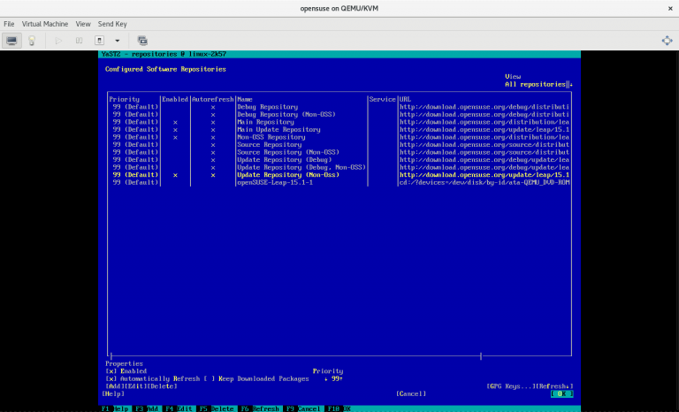Click the [Delete] button
Viewport: 679px width, 412px height.
(x=163, y=386)
